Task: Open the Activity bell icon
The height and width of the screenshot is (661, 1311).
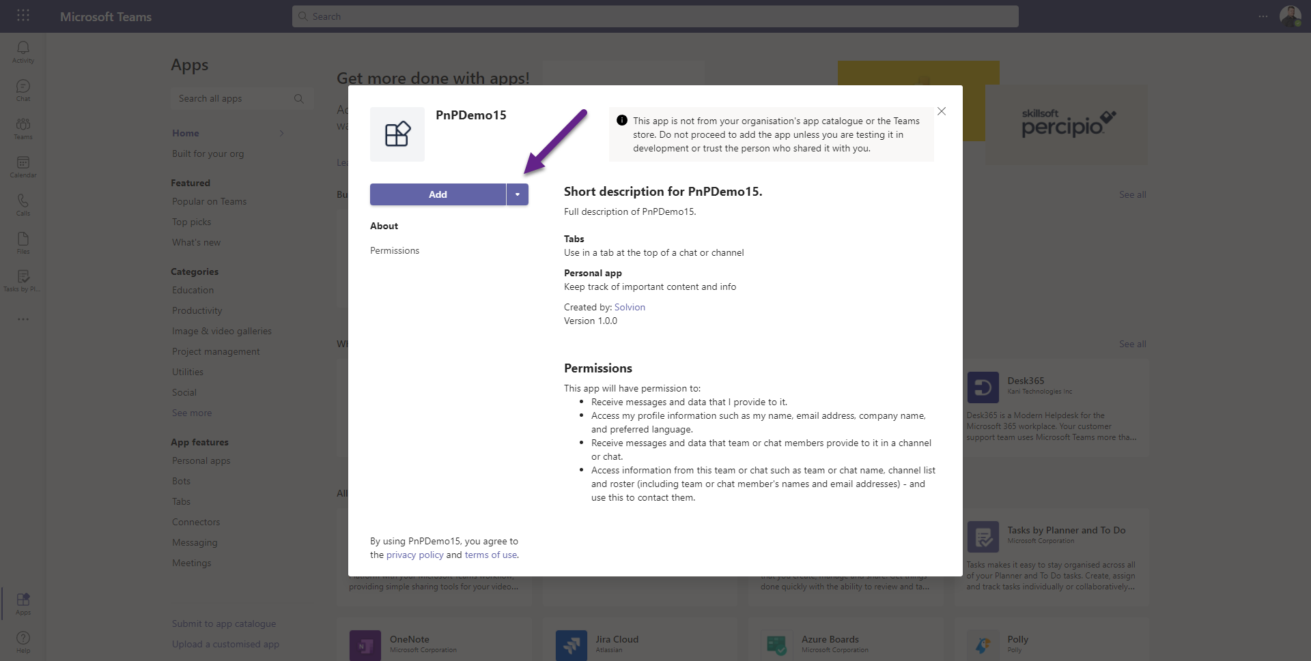Action: [23, 51]
